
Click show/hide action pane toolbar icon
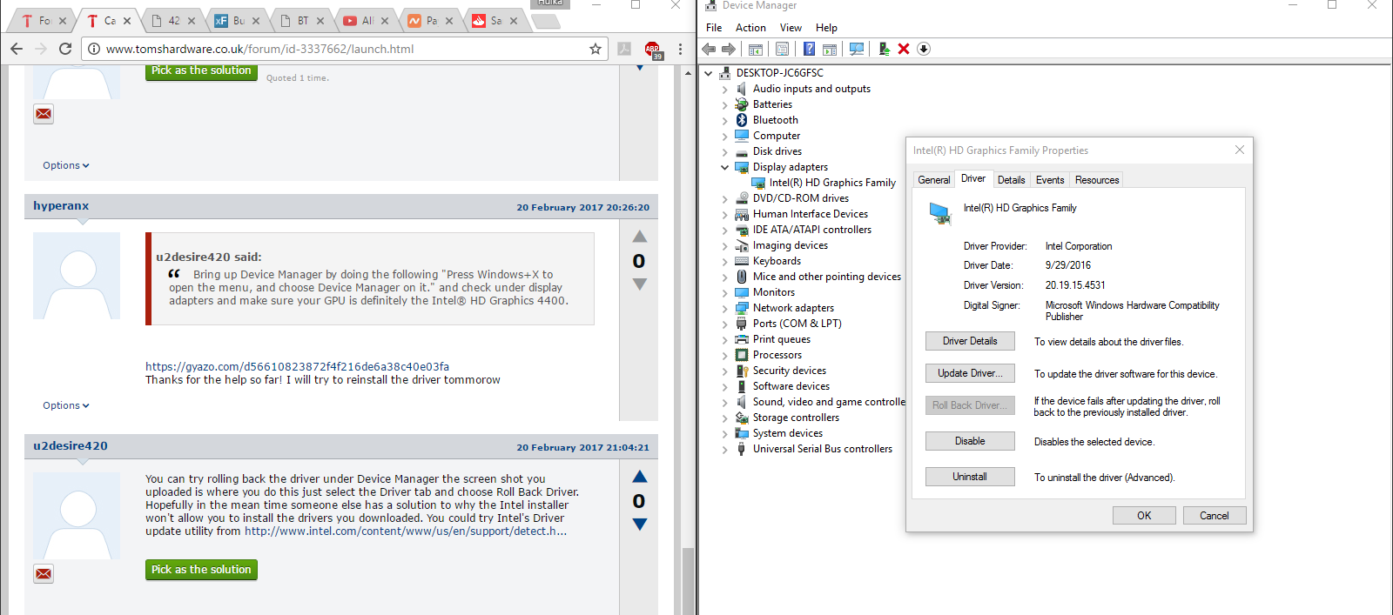(830, 49)
